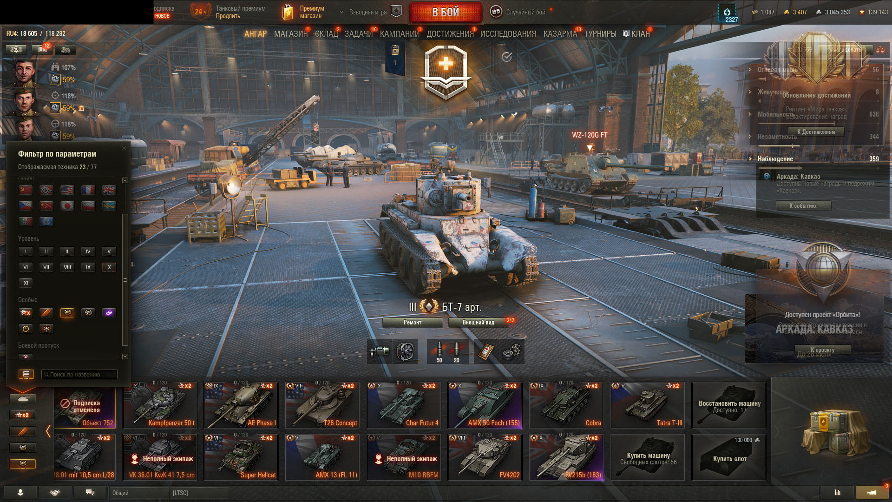Screen dimensions: 892x502
Task: Click the ventilation equipment slot icon
Action: pos(405,351)
